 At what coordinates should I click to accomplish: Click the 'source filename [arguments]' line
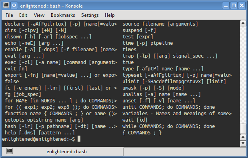click(x=160, y=24)
